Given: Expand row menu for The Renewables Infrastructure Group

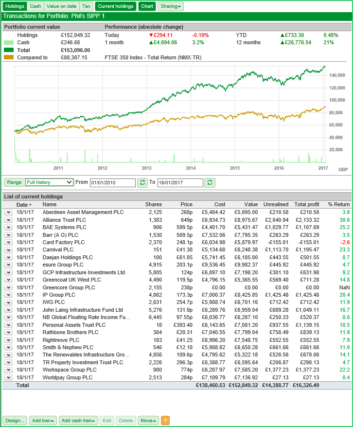Looking at the screenshot, I should coord(8,355).
